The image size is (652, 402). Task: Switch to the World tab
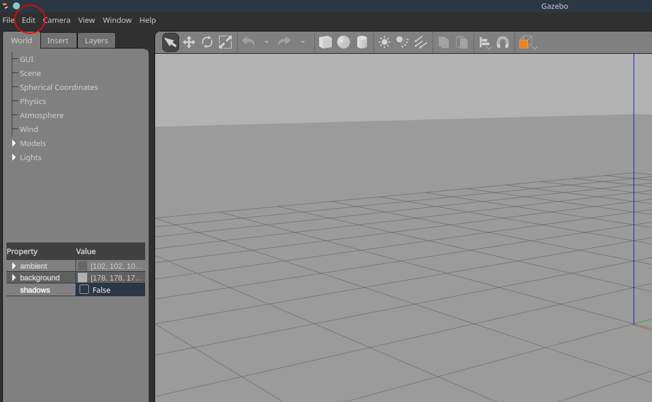(22, 41)
